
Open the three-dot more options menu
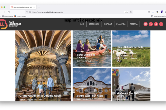(x=161, y=24)
